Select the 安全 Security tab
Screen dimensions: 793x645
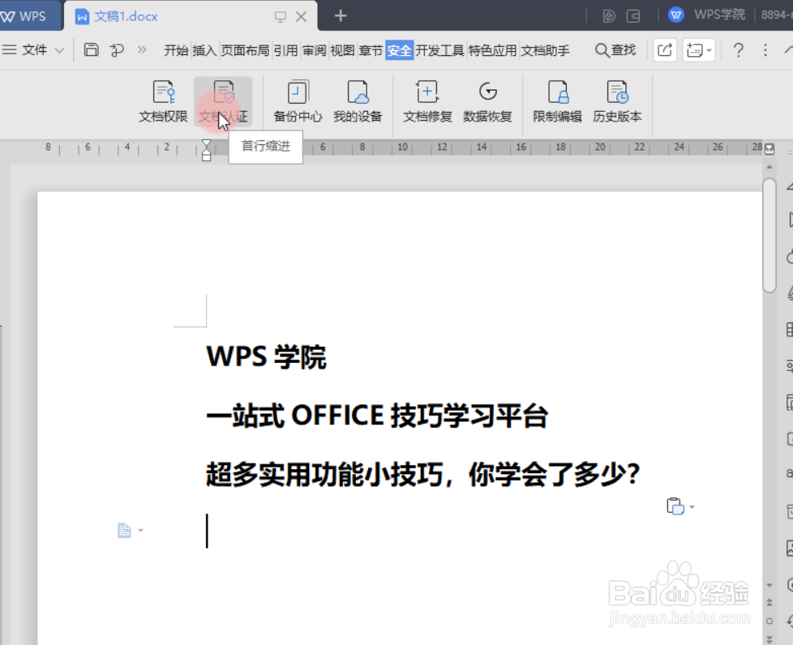pyautogui.click(x=400, y=50)
